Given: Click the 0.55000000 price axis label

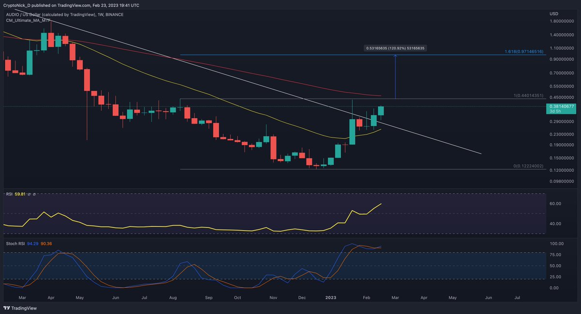Looking at the screenshot, I should [x=562, y=87].
